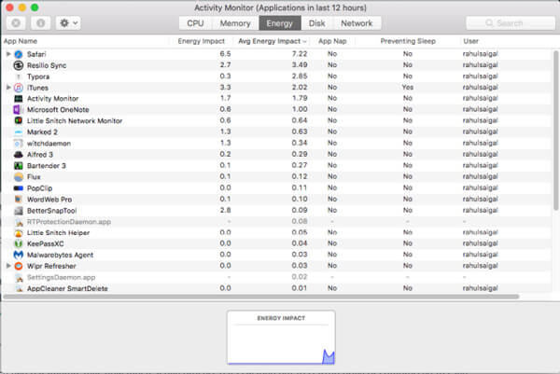Click the Search field
This screenshot has height=374, width=560.
point(511,23)
